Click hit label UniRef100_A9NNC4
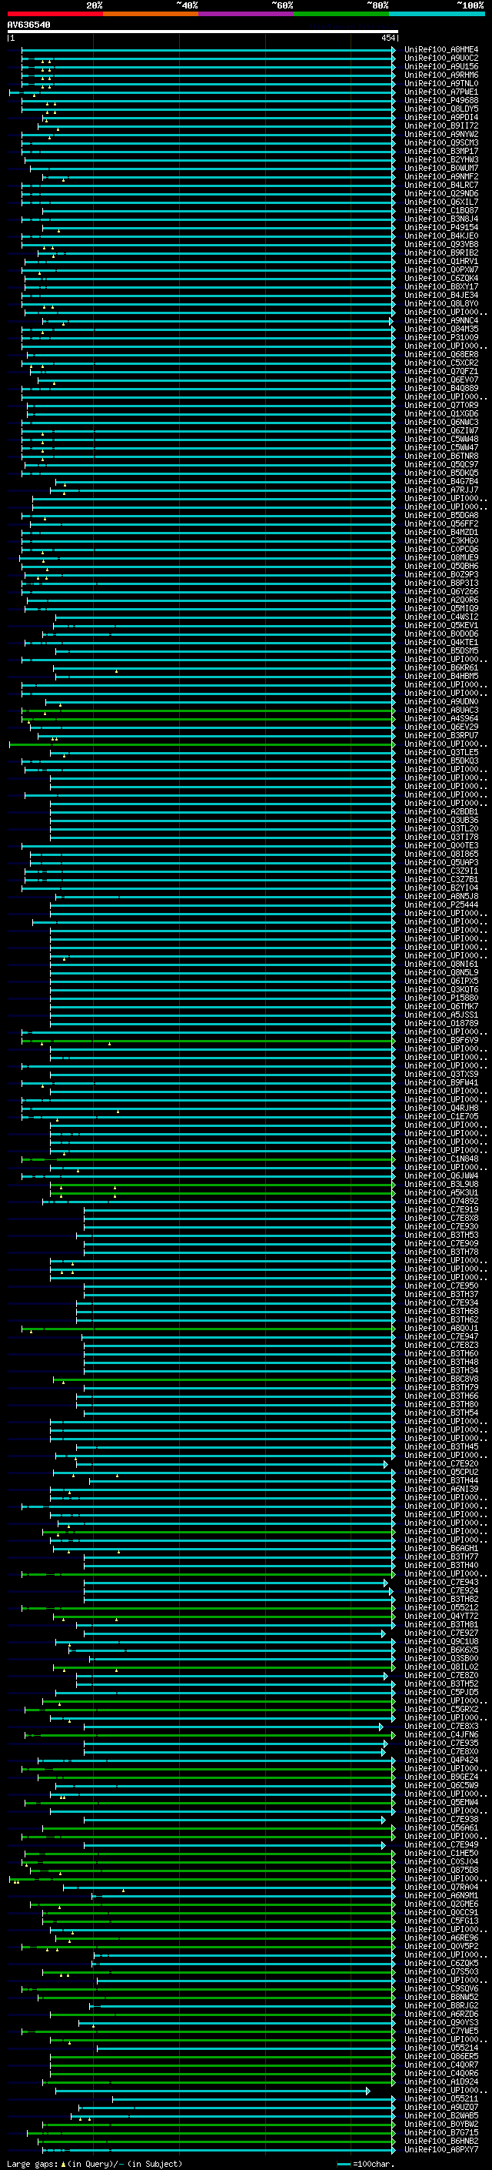492x2170 pixels. [x=441, y=320]
